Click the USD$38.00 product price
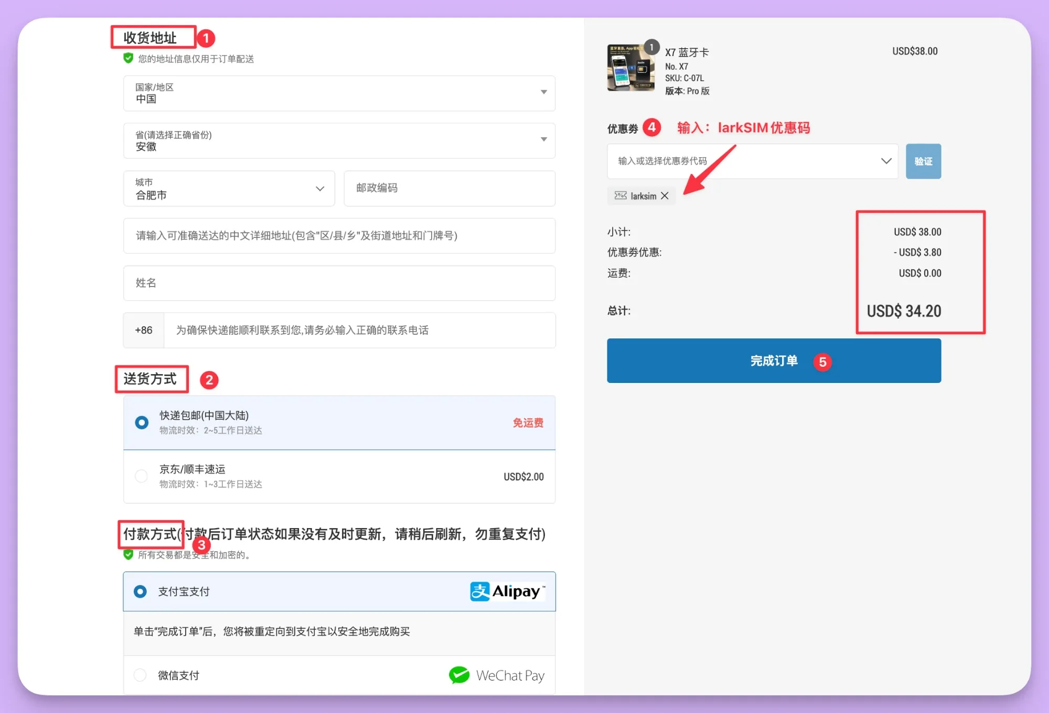 (915, 51)
